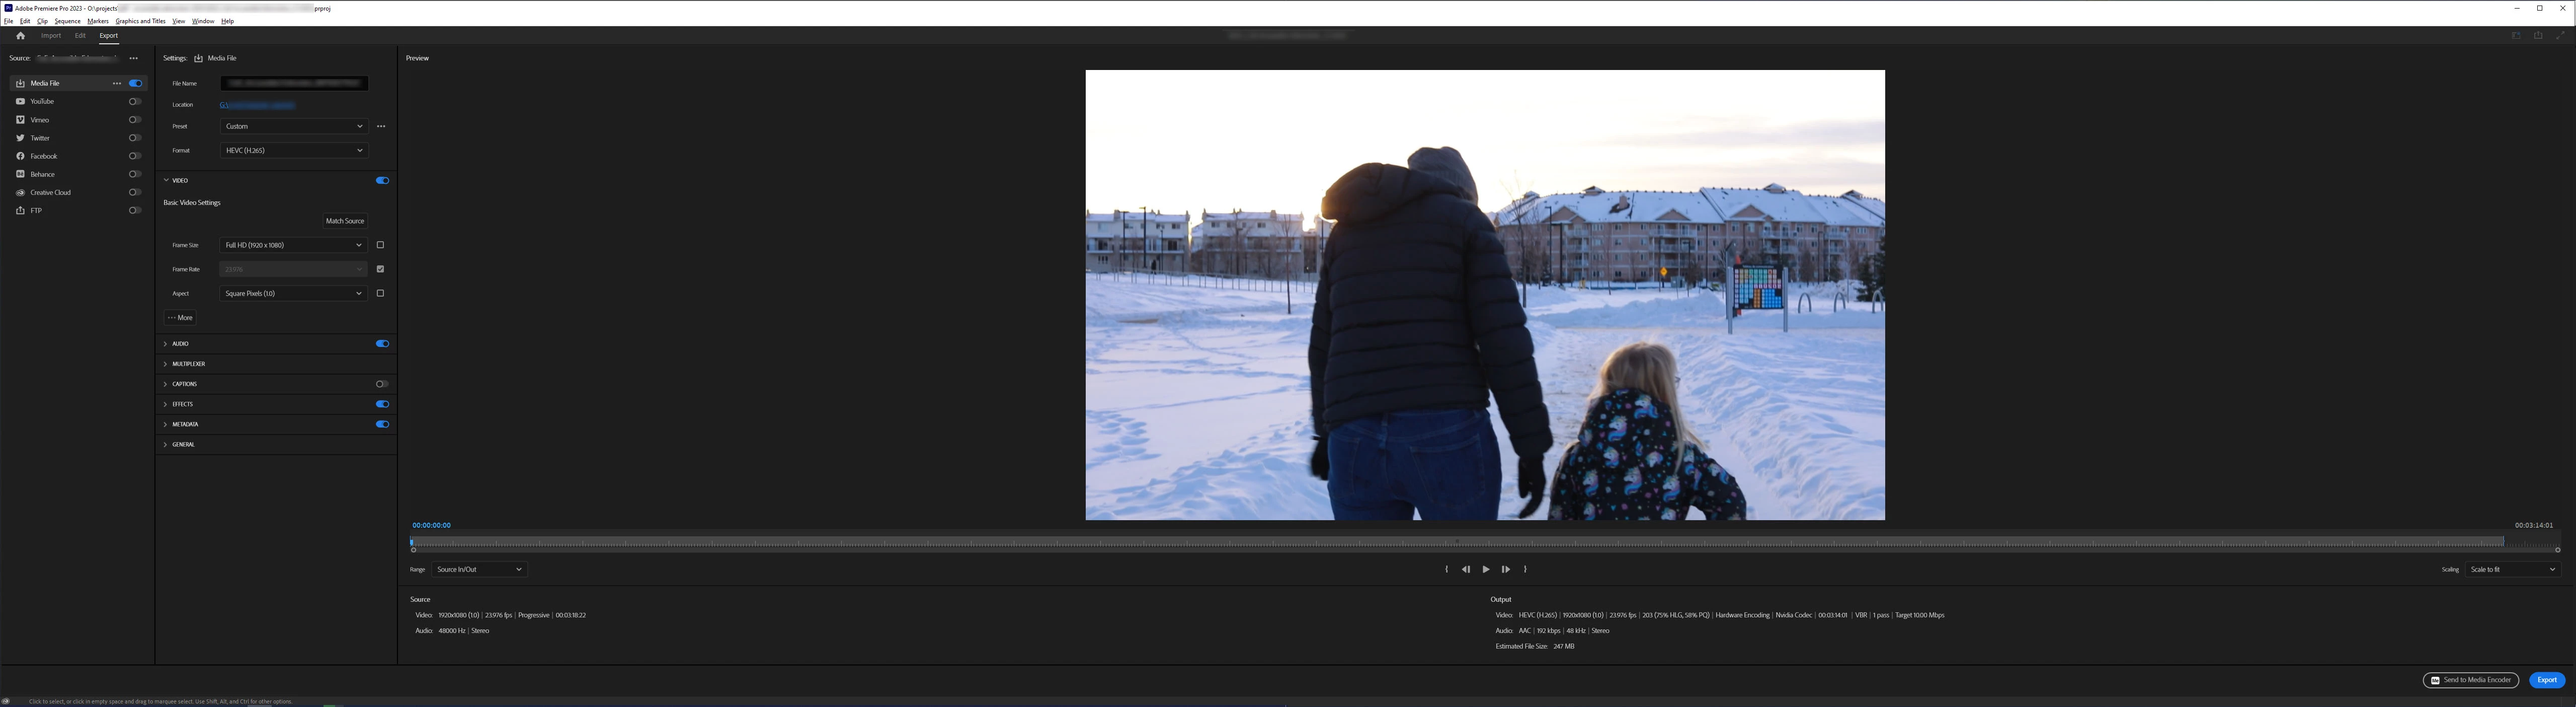The width and height of the screenshot is (2576, 707).
Task: Step back one frame
Action: (1466, 570)
